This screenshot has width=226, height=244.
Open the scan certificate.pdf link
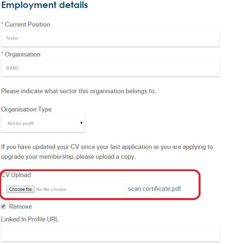[154, 189]
